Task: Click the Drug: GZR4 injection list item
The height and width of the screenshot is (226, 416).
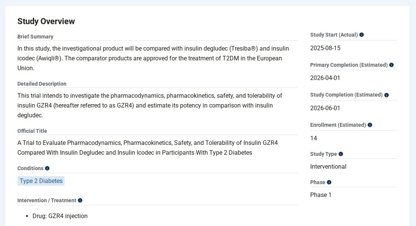Action: point(60,216)
